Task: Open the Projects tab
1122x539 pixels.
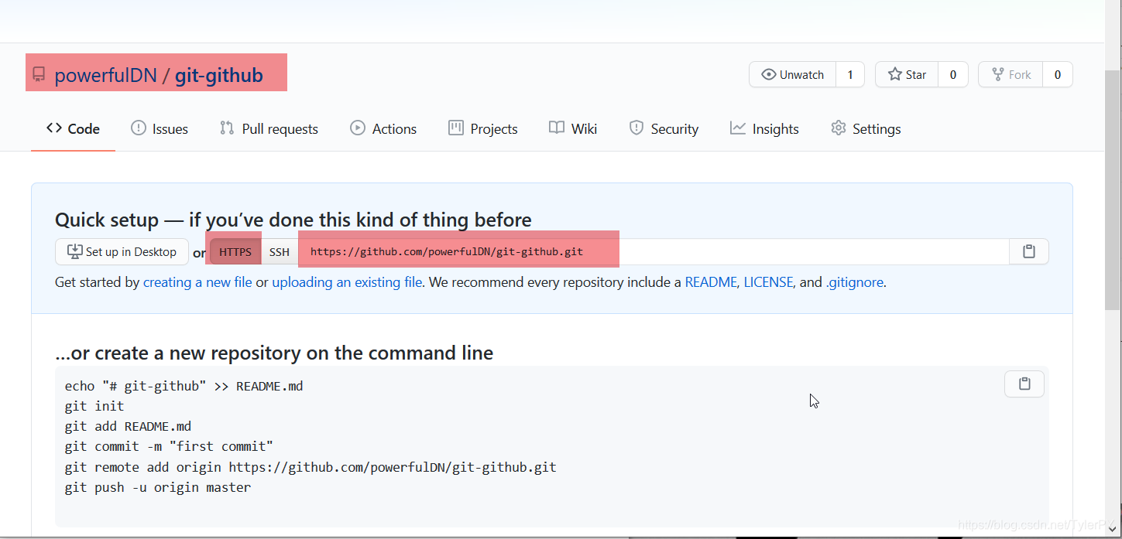Action: [x=483, y=128]
